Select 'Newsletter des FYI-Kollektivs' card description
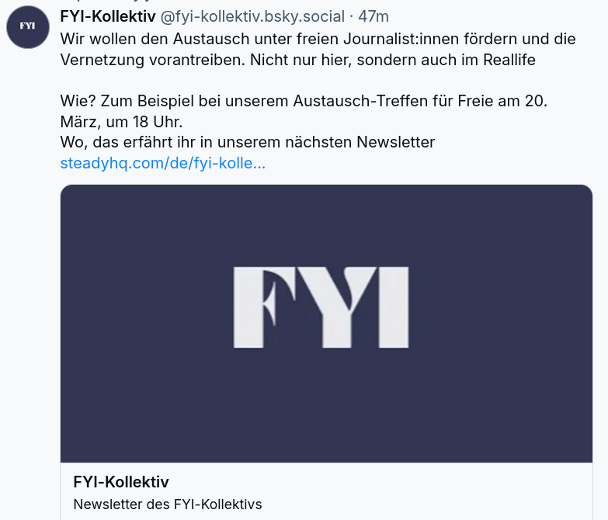 click(168, 504)
